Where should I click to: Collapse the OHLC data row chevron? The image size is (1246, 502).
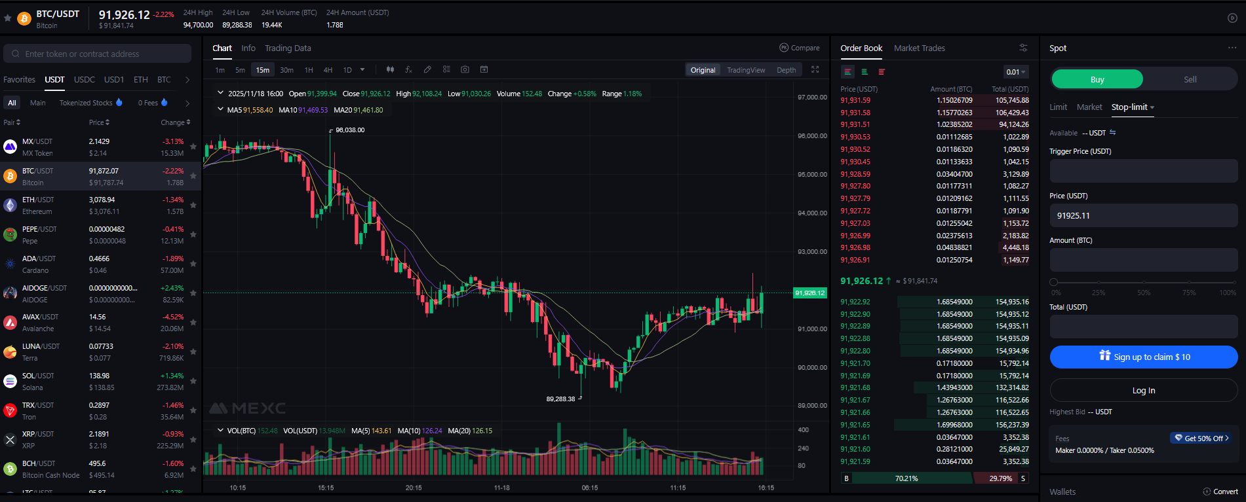[220, 93]
